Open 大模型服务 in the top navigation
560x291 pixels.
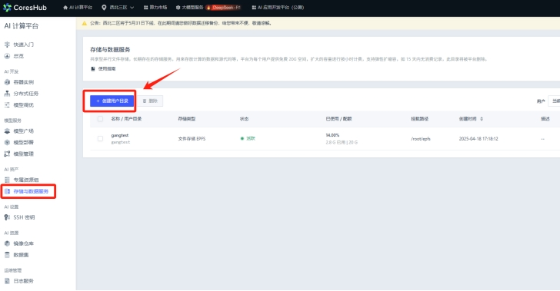190,8
